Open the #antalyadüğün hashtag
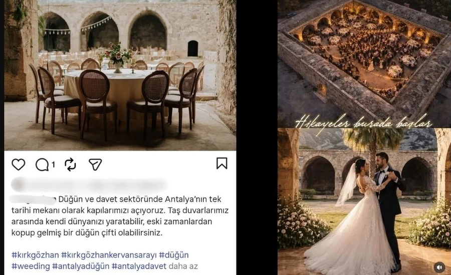Image resolution: width=451 pixels, height=275 pixels. (81, 266)
